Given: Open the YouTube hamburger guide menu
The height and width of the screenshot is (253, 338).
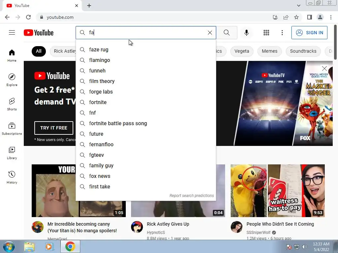Looking at the screenshot, I should (12, 33).
